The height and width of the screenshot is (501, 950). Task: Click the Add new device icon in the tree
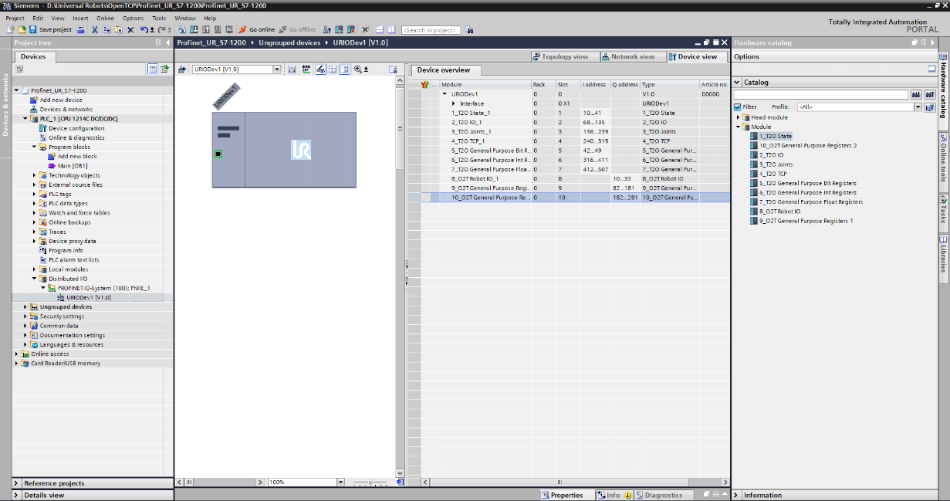point(34,100)
